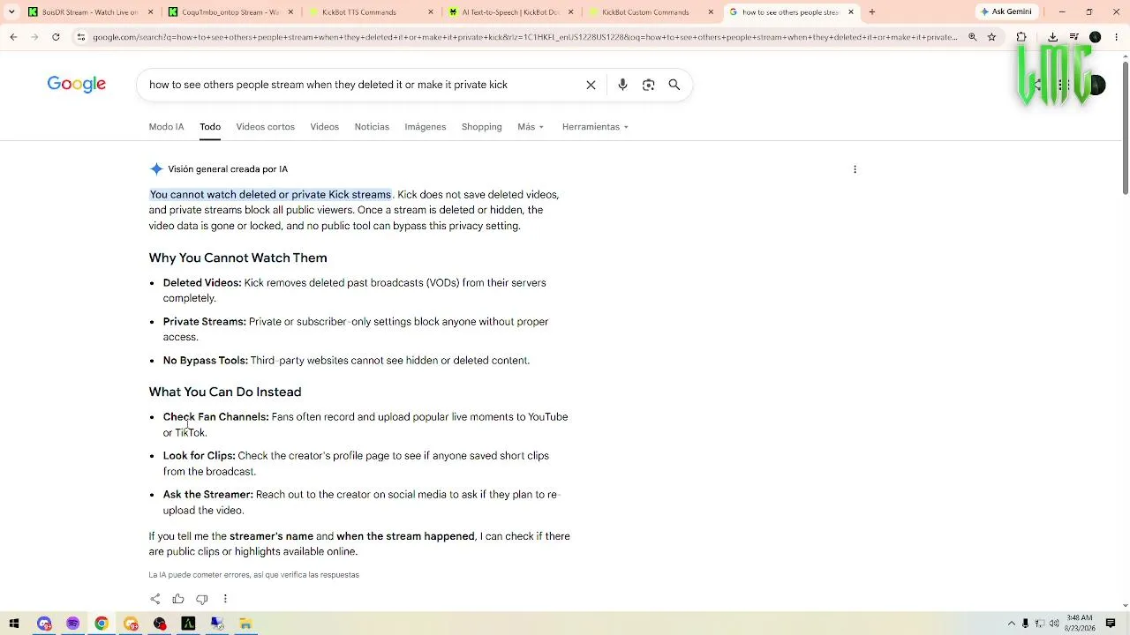The image size is (1130, 635).
Task: Show hidden system tray icons
Action: [1011, 624]
